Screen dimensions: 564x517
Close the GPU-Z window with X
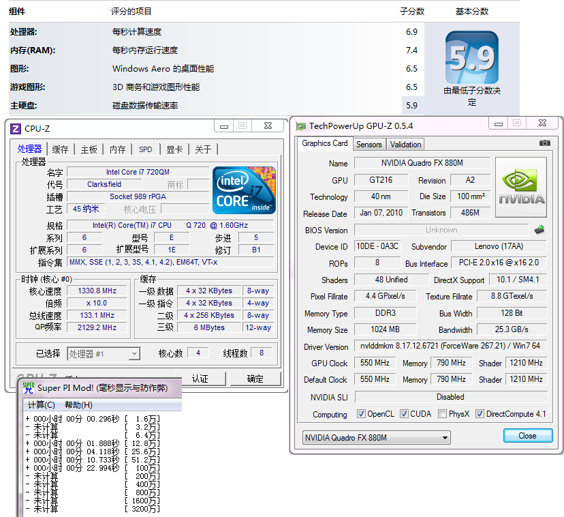click(542, 123)
